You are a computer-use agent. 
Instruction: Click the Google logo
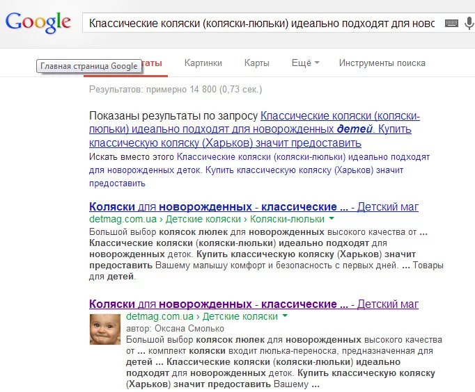pyautogui.click(x=38, y=22)
